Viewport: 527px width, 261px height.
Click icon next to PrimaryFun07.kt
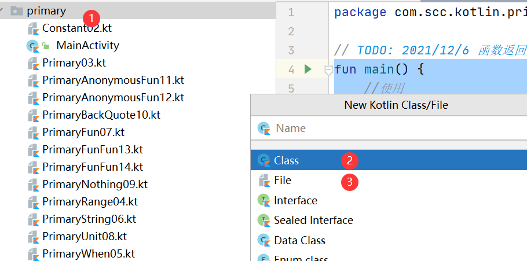pyautogui.click(x=32, y=133)
